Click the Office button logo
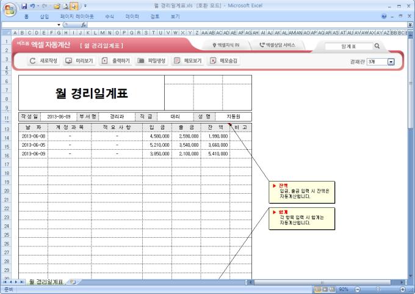415x294 pixels. click(x=10, y=10)
